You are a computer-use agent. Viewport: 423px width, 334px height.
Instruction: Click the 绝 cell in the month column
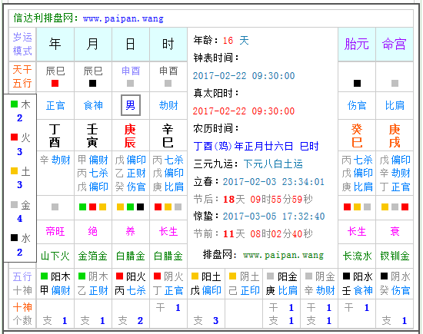pyautogui.click(x=93, y=231)
